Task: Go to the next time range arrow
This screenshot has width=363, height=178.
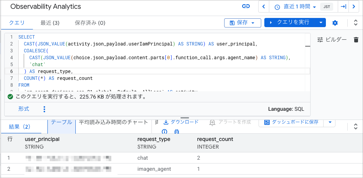Action: (x=354, y=6)
